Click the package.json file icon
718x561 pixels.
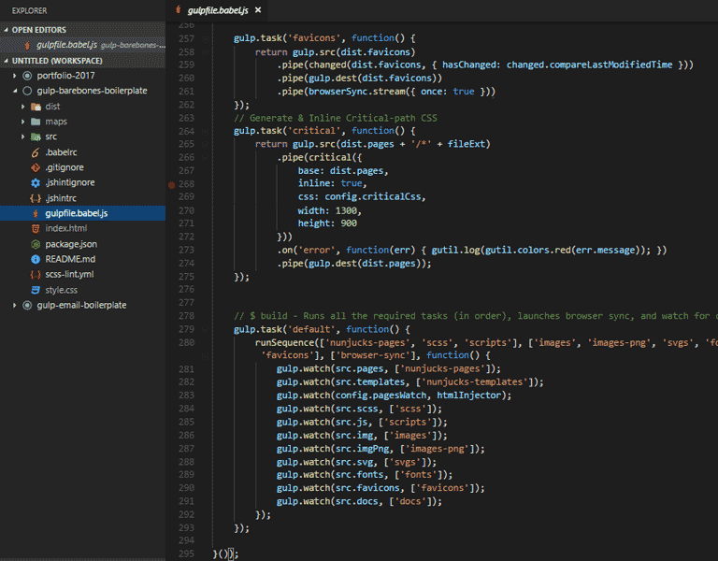[35, 244]
